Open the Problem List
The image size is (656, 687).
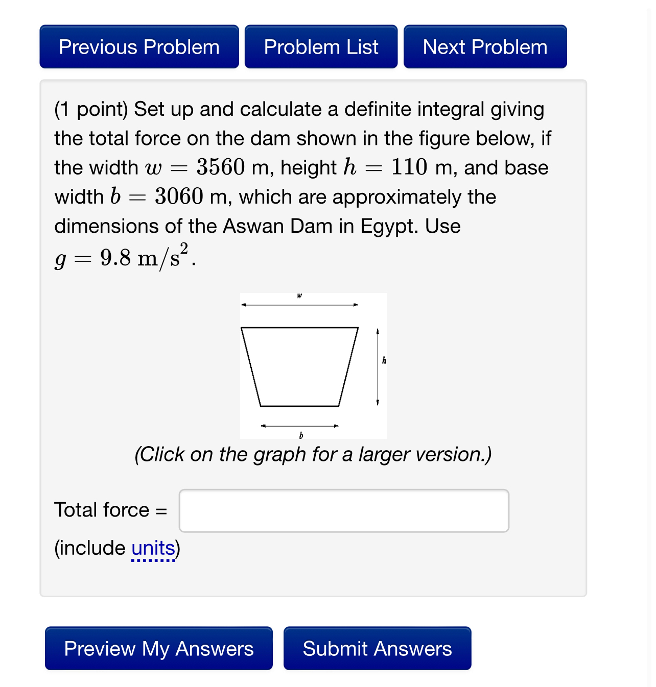click(321, 47)
